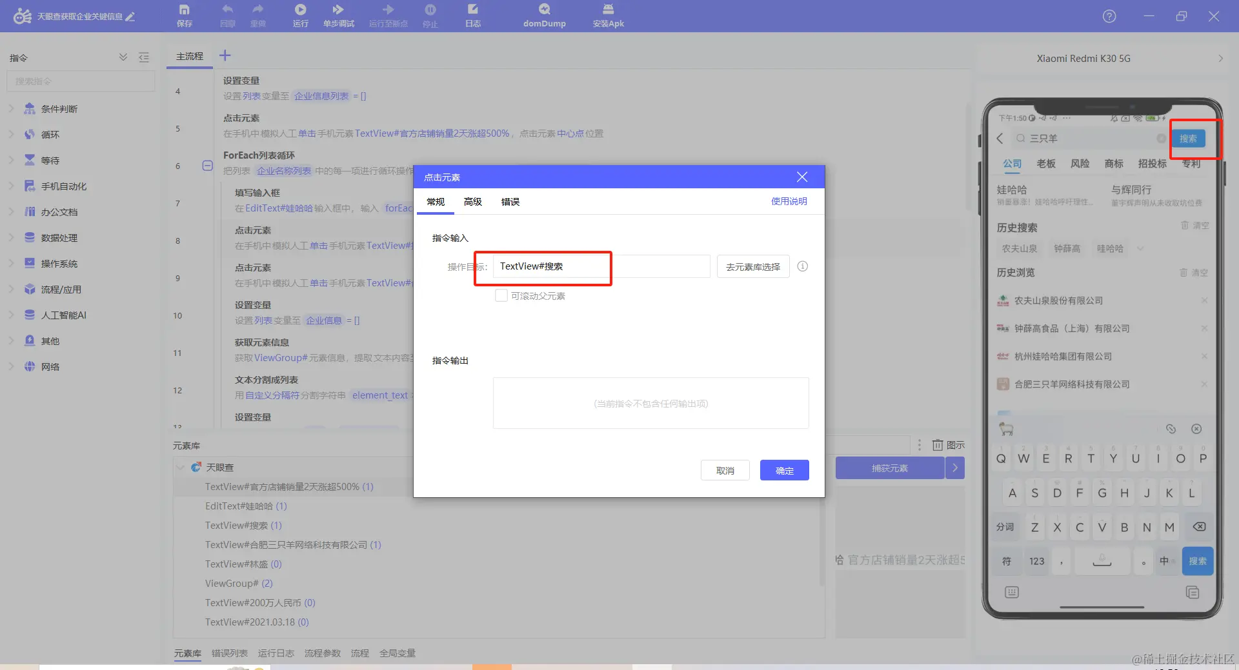Open the 日志 log viewer
The height and width of the screenshot is (670, 1239).
tap(473, 15)
